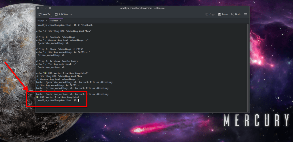Open Find search with magnifier icon

point(236,14)
